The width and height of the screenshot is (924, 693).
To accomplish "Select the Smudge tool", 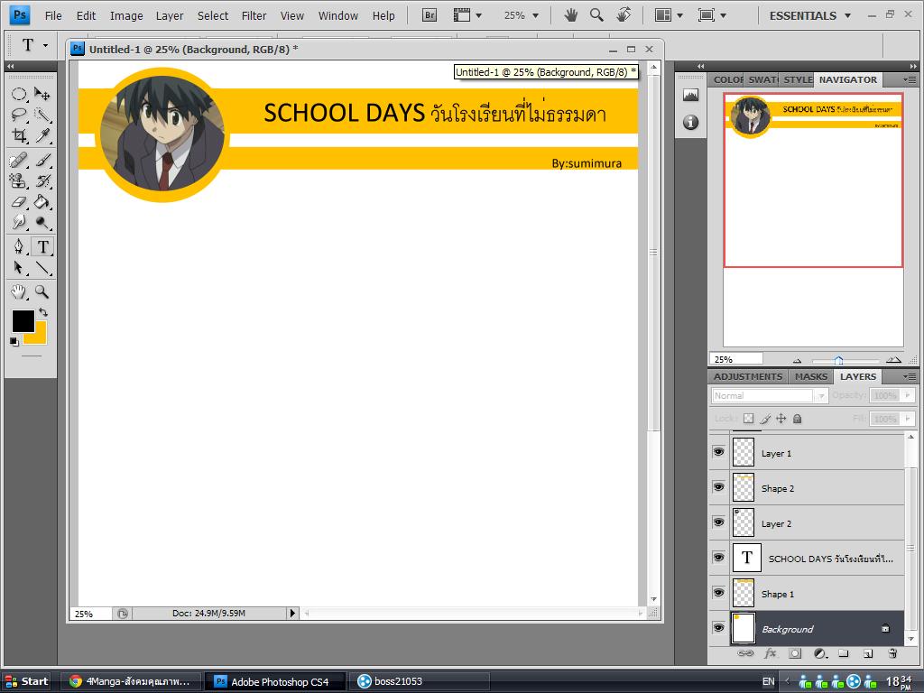I will (19, 222).
